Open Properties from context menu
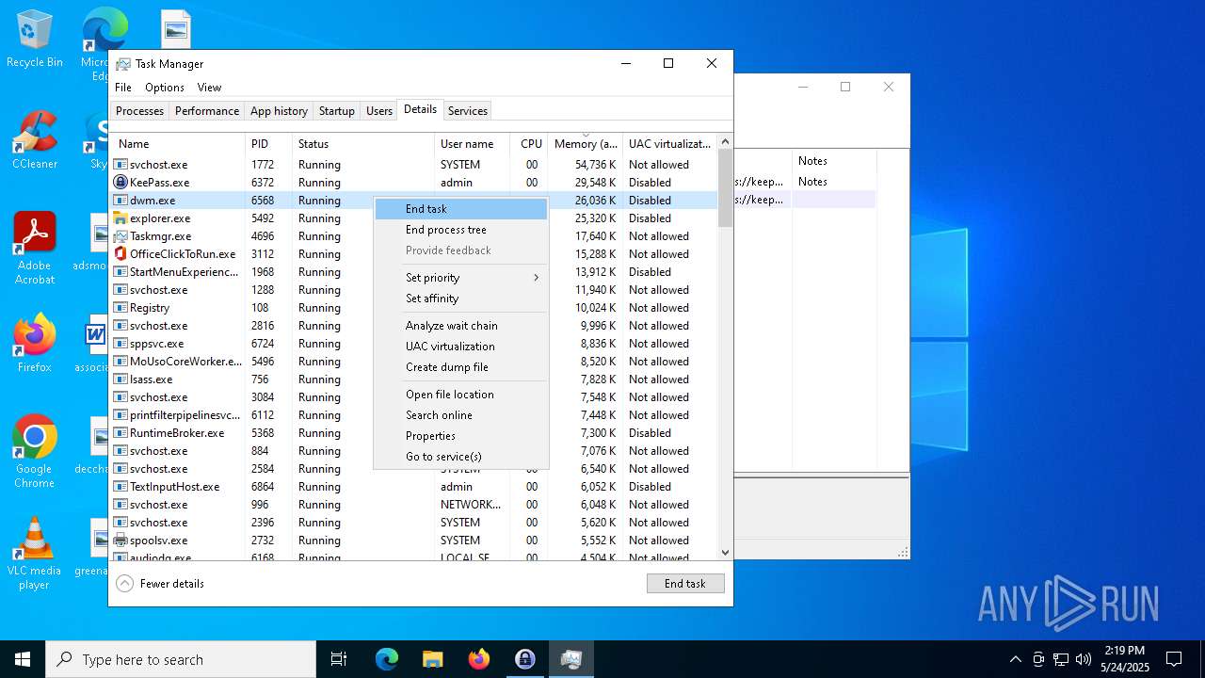 461,436
